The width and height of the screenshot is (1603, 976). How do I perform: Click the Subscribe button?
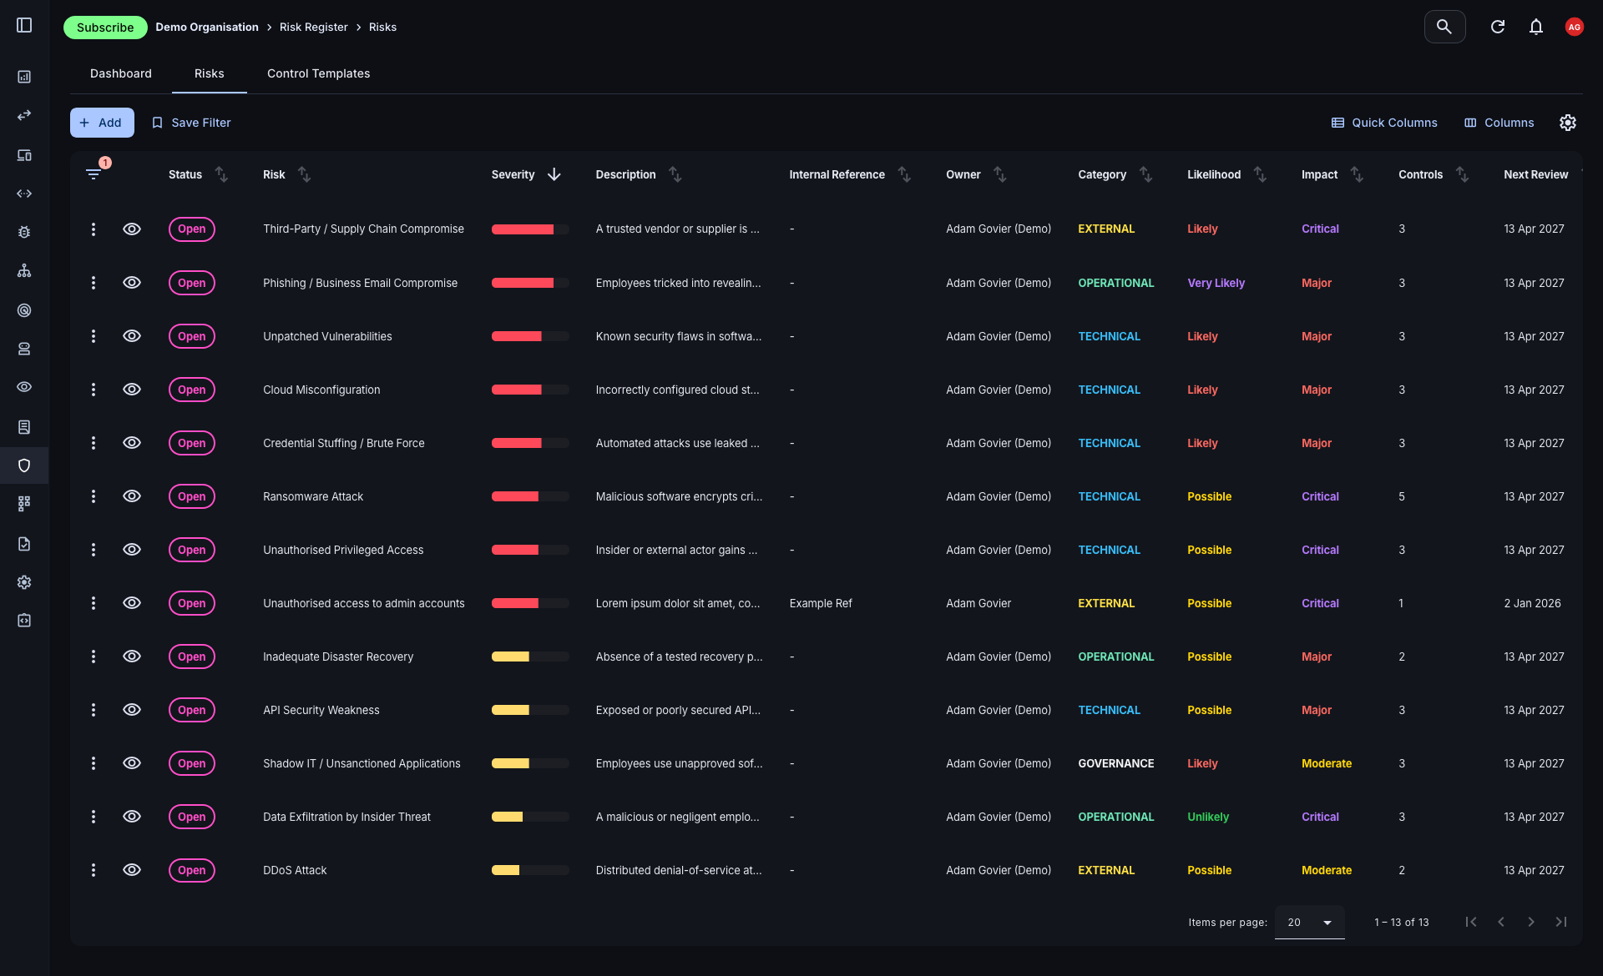[x=105, y=28]
